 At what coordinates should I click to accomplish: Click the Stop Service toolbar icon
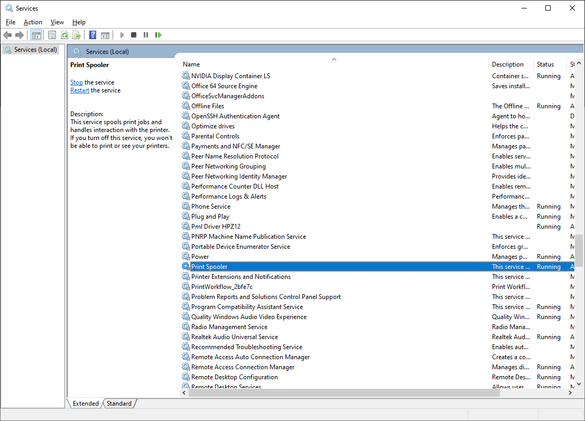134,35
